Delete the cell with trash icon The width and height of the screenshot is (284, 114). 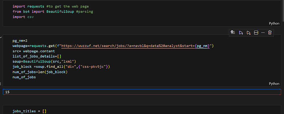[x=270, y=33]
